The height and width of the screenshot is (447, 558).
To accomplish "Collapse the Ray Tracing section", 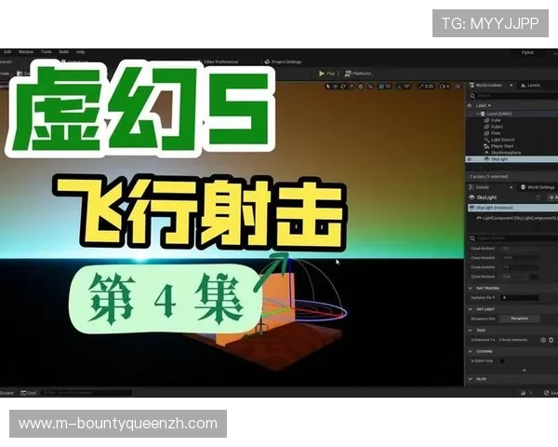I will tap(470, 288).
